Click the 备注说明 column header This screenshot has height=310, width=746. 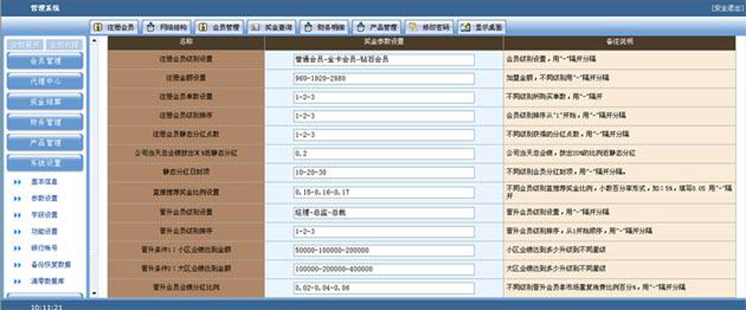[619, 42]
